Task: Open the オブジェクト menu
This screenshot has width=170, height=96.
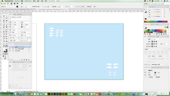Action: point(28,1)
